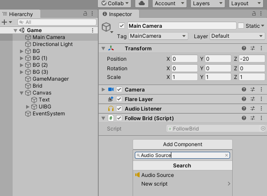Open the Tag MainCamera dropdown
Screen dimensions: 267x196
coord(158,36)
